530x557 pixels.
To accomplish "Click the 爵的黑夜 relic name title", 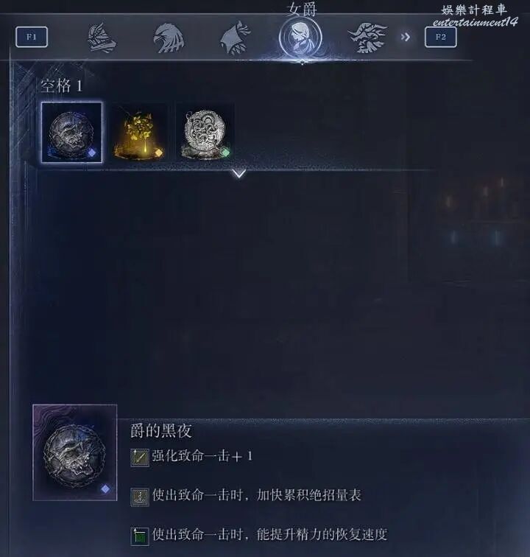I will [x=160, y=431].
